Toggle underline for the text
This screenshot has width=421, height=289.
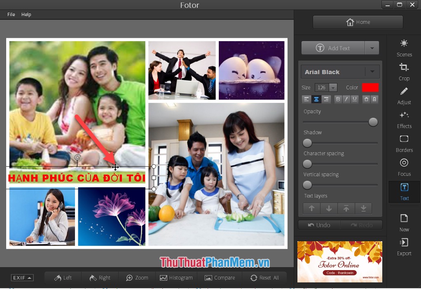click(355, 99)
